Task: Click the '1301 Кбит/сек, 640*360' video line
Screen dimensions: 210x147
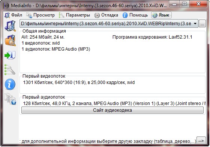Action: pos(79,82)
